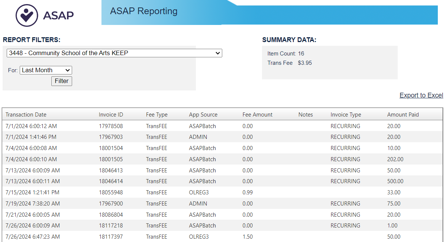Click transaction date 7/4/2024 6:00:10 AM
This screenshot has height=242, width=446.
pos(31,159)
